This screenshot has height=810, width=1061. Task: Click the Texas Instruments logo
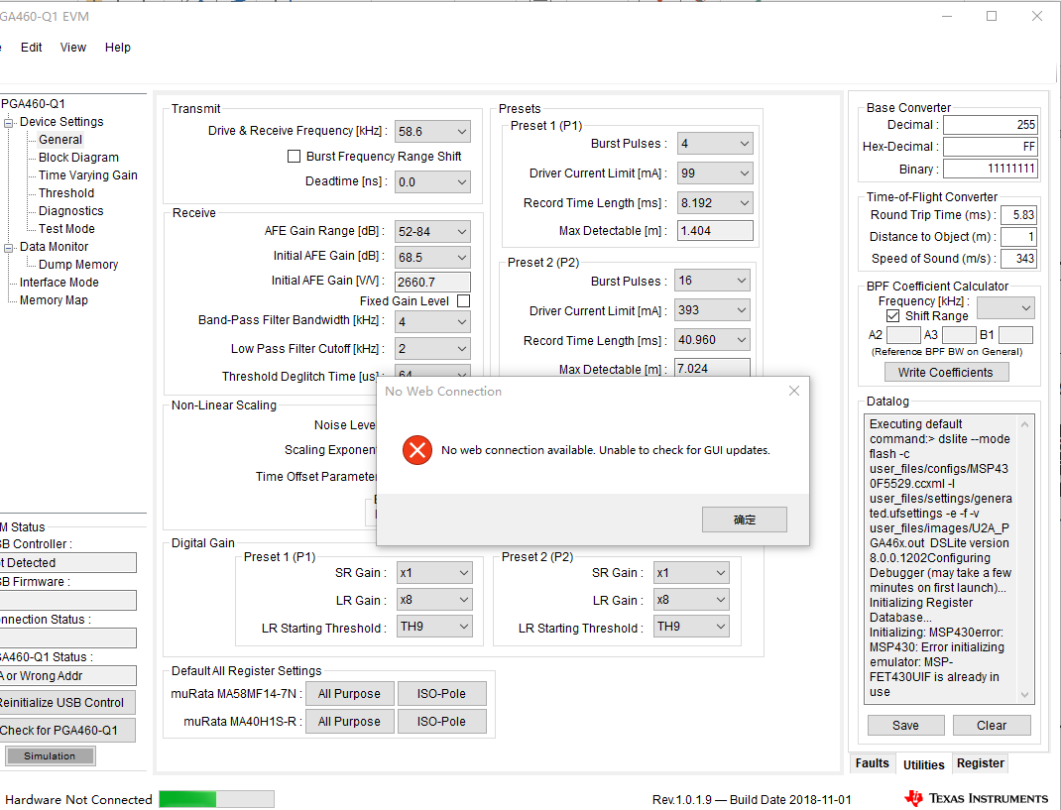977,798
